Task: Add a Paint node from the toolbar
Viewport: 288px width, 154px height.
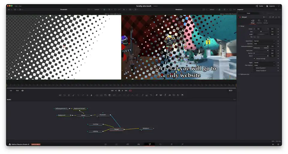Action: [x=73, y=95]
